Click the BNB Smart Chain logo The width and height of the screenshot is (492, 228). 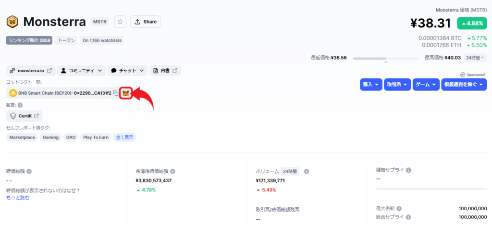click(13, 93)
